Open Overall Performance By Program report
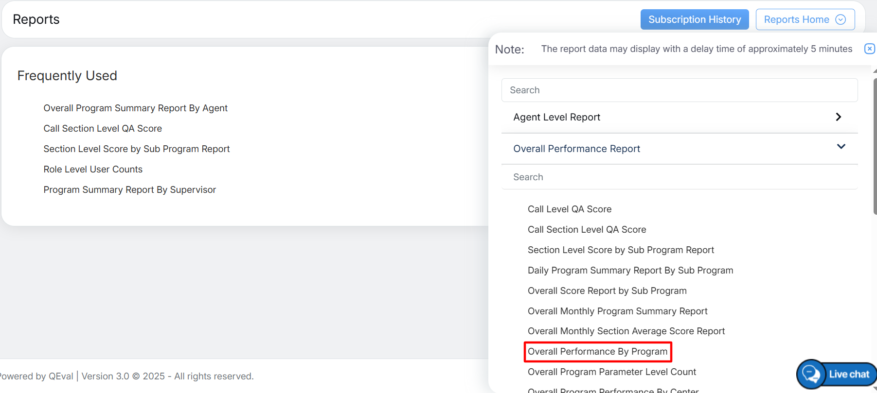This screenshot has width=877, height=393. [597, 352]
